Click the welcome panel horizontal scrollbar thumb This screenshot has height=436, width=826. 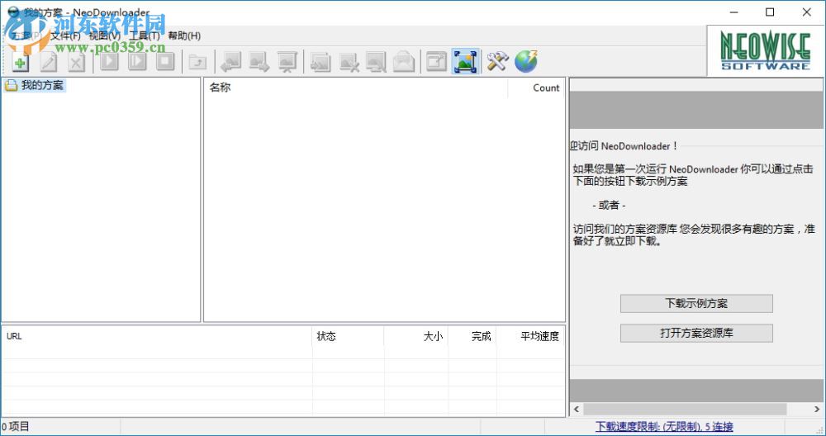pyautogui.click(x=685, y=409)
